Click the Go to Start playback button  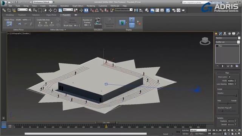click(x=209, y=130)
